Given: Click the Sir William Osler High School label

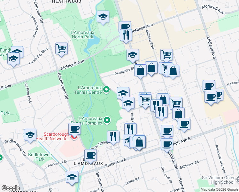Looking at the screenshot, I should click(x=218, y=180).
